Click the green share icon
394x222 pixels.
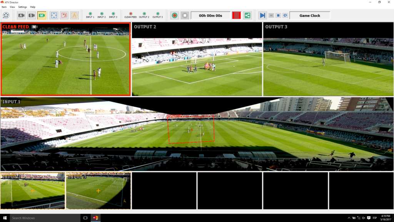click(247, 15)
